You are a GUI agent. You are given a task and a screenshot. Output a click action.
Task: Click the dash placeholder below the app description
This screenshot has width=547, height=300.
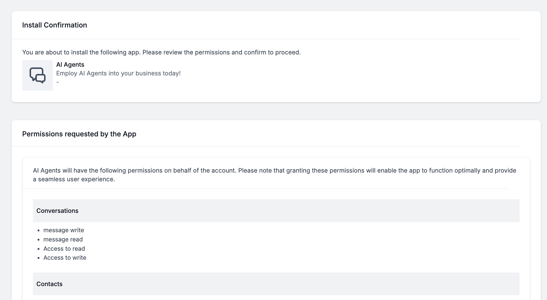[x=57, y=82]
